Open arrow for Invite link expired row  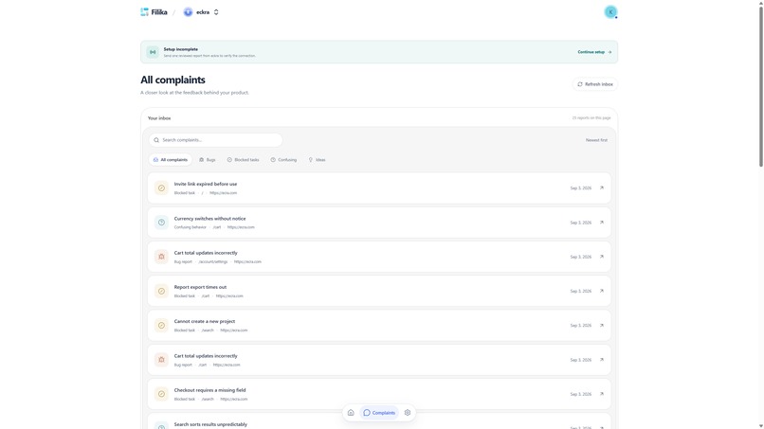601,188
